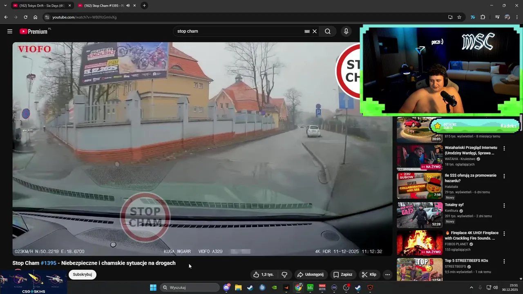Like the video (1,3 tys.)
523x294 pixels.
click(264, 274)
